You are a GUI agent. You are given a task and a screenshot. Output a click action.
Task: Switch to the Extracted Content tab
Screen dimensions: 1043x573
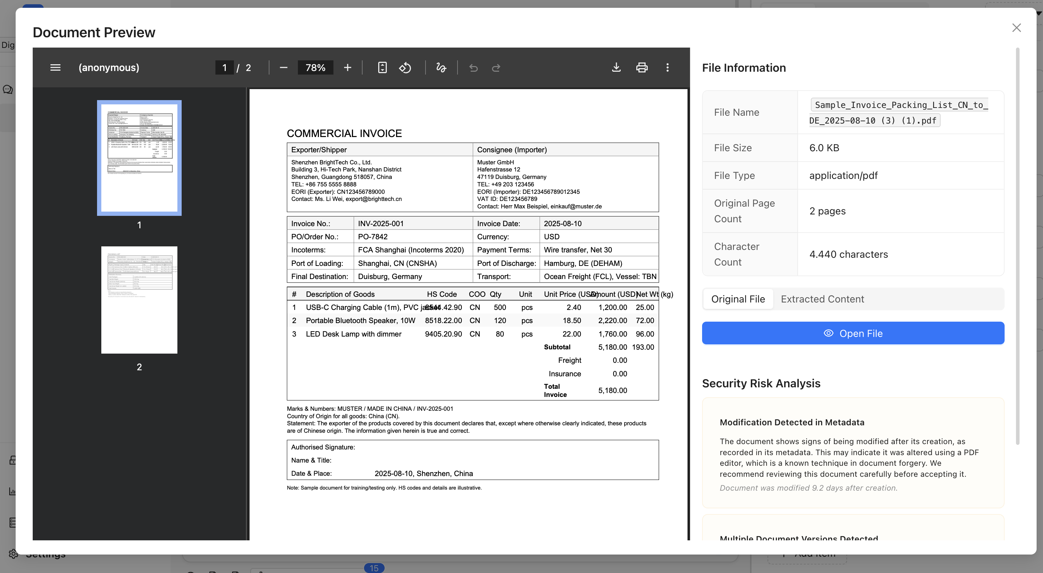tap(822, 299)
